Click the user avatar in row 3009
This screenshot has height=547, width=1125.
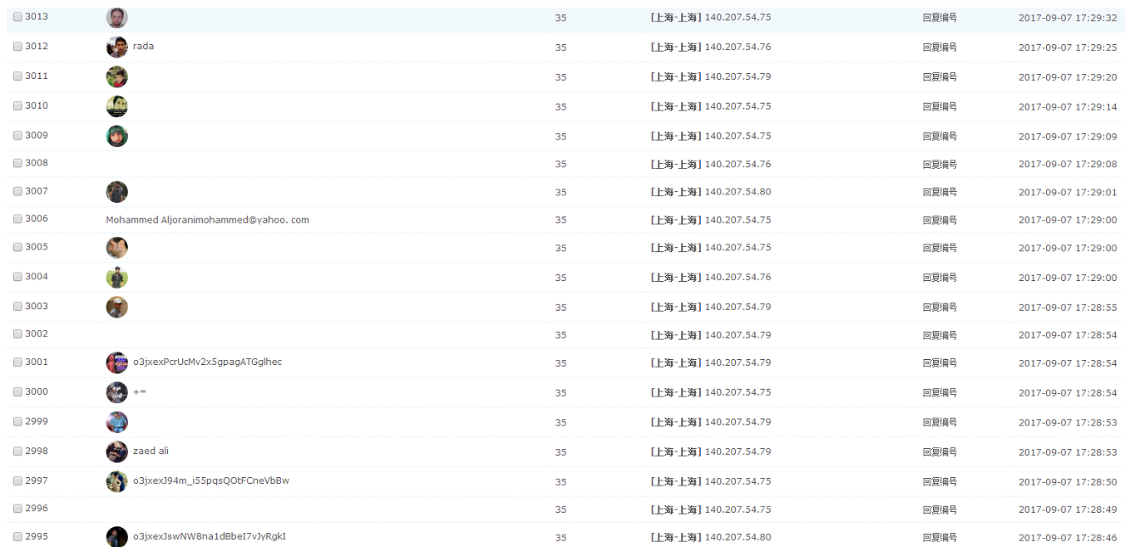pos(116,136)
